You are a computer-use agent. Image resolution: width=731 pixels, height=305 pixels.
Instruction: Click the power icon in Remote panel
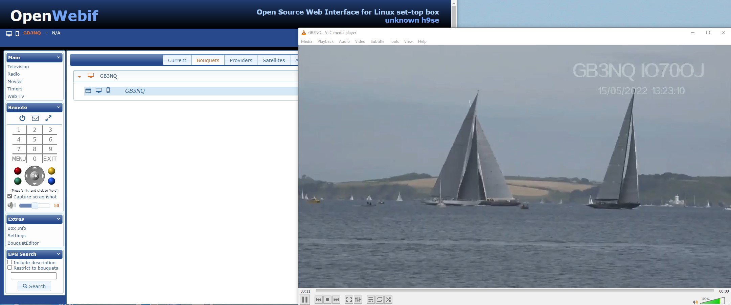(22, 118)
